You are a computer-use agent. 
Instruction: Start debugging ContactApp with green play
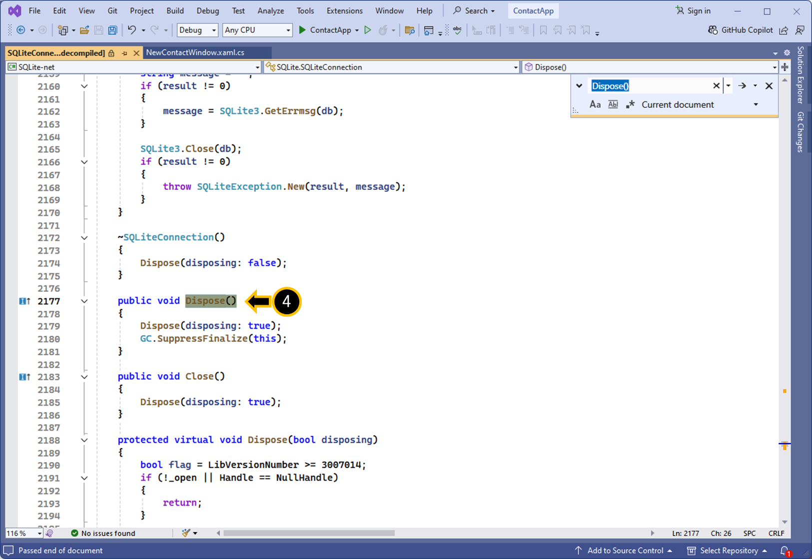coord(302,30)
